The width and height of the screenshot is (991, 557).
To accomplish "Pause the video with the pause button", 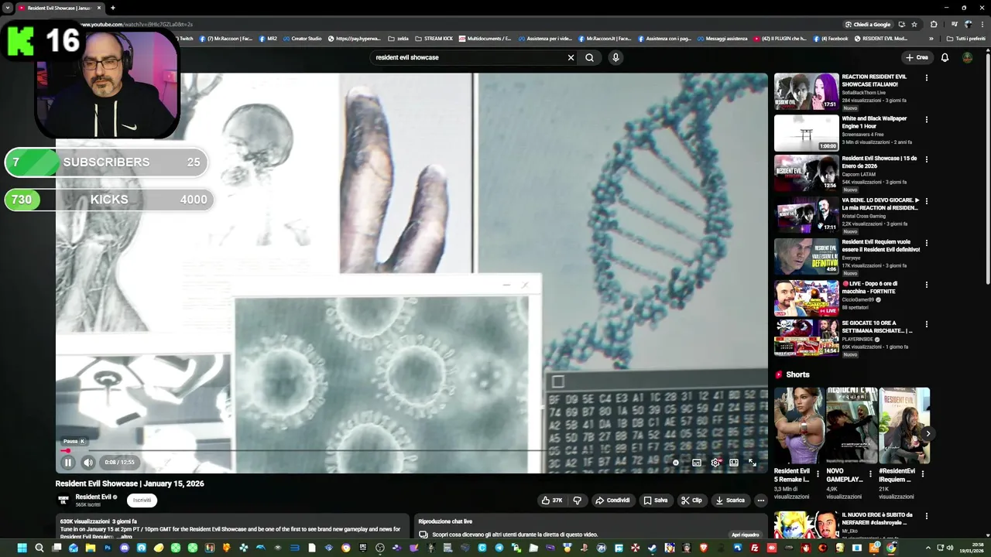I will 68,463.
